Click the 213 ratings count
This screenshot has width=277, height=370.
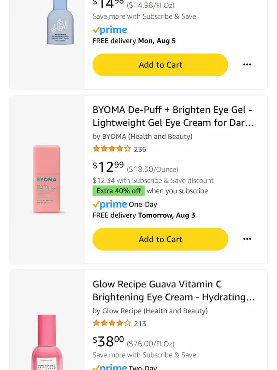click(140, 324)
